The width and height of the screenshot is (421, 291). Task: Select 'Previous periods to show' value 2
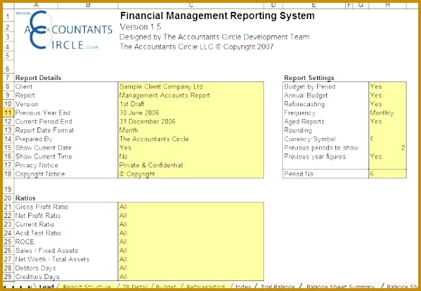[x=388, y=148]
